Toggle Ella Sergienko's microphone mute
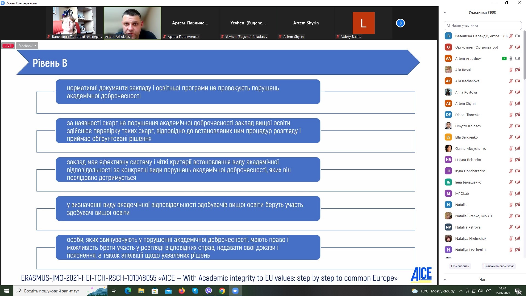Image resolution: width=526 pixels, height=296 pixels. pos(511,137)
